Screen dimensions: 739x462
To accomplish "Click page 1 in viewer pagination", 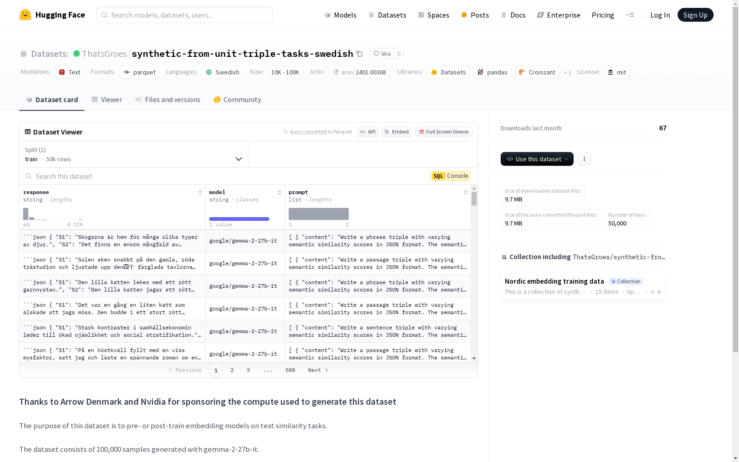I will pyautogui.click(x=216, y=370).
